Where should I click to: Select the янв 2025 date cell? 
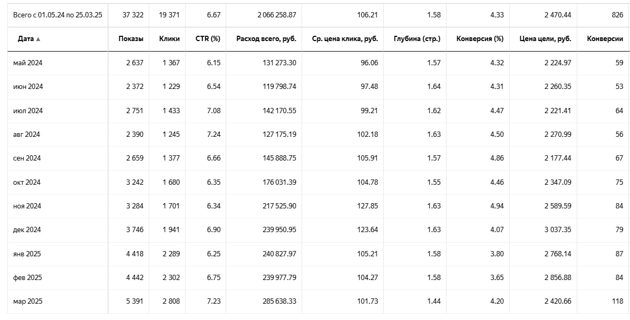point(27,254)
